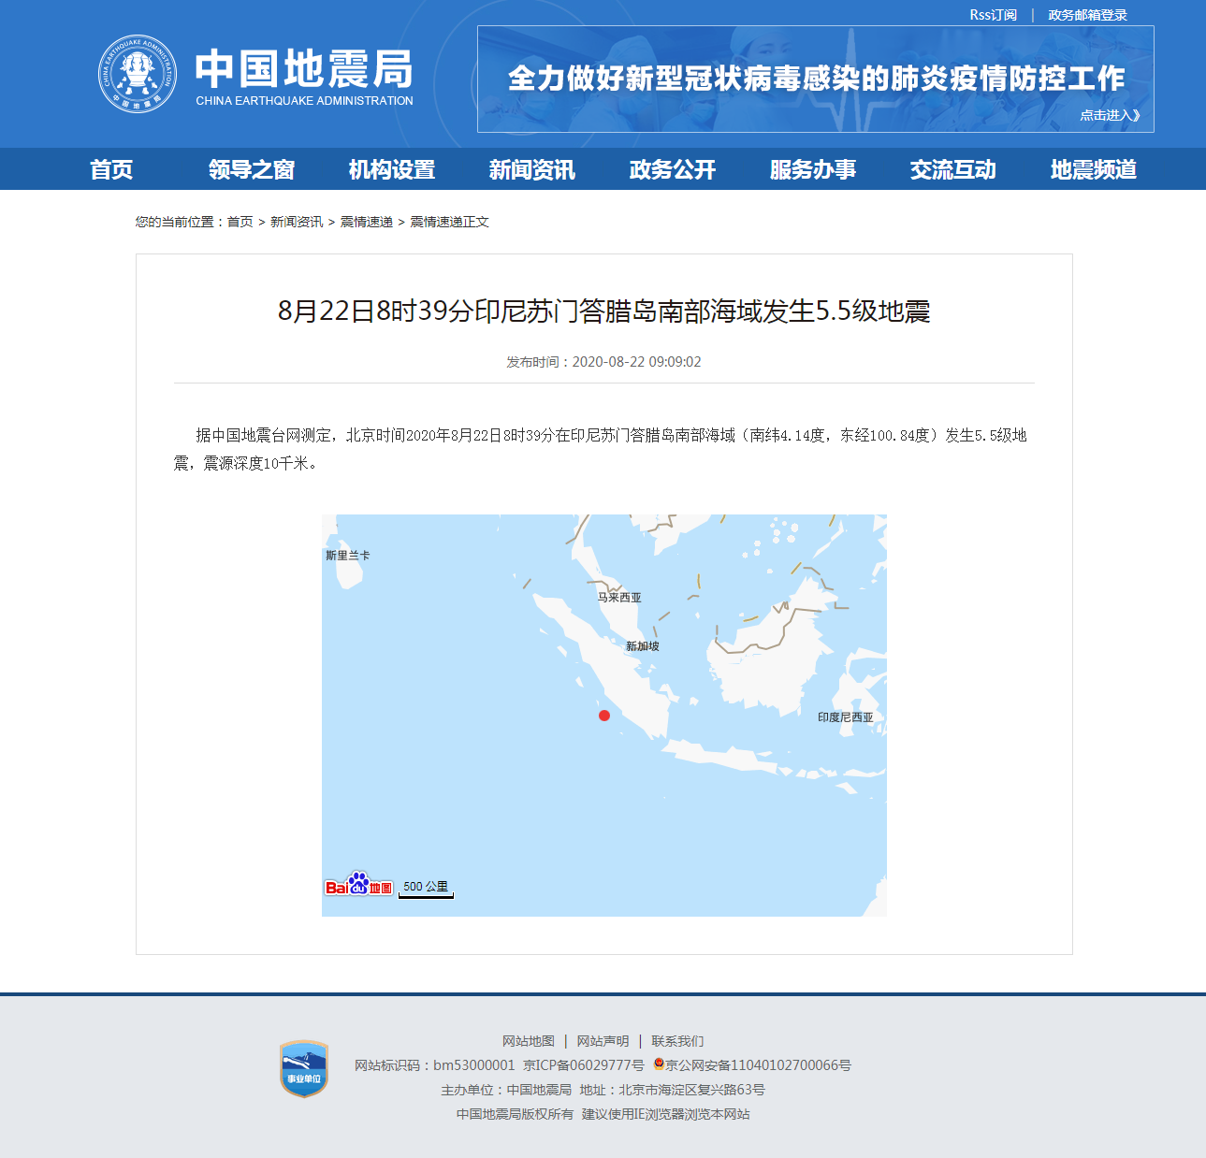Click the Baidu Map logo on the map
The width and height of the screenshot is (1206, 1158).
[x=359, y=884]
